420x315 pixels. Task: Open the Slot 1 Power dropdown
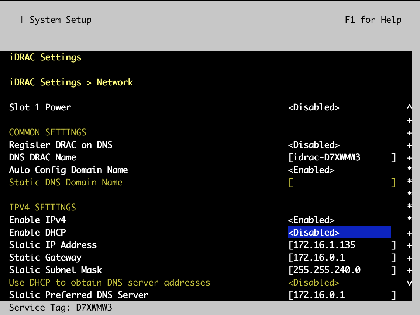314,107
